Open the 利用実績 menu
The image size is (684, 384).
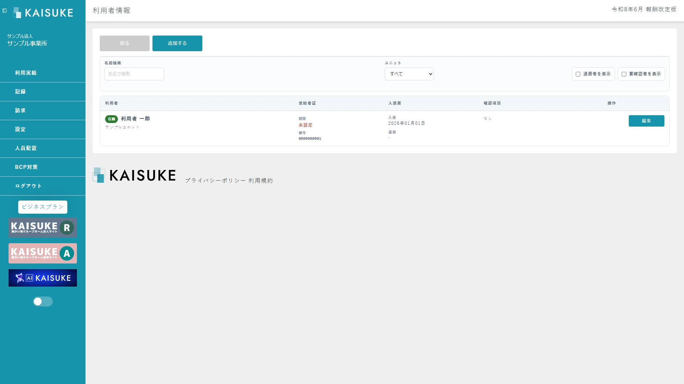(x=43, y=73)
